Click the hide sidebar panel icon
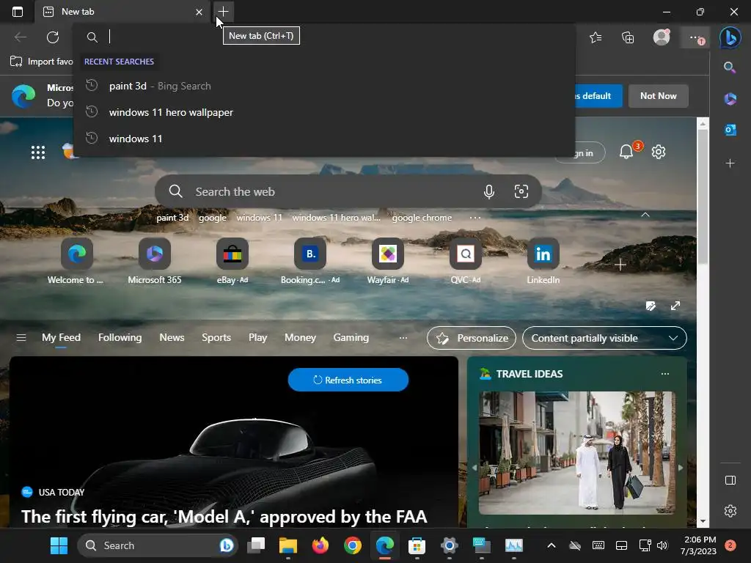Image resolution: width=751 pixels, height=563 pixels. click(x=730, y=480)
